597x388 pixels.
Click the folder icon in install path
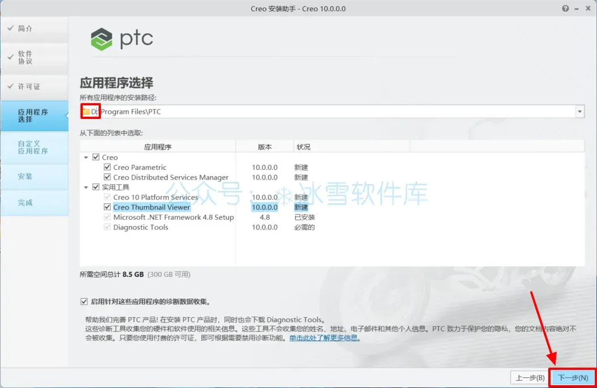[86, 112]
